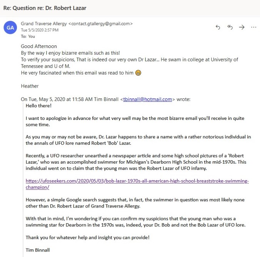This screenshot has height=257, width=260.
Task: Click the "Heather" signature text
Action: coord(30,86)
